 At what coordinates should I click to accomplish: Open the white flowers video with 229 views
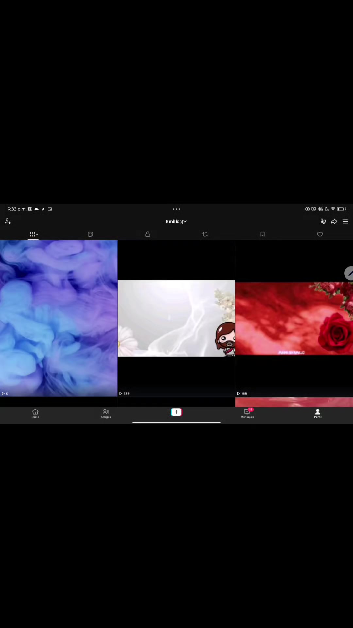tap(176, 318)
